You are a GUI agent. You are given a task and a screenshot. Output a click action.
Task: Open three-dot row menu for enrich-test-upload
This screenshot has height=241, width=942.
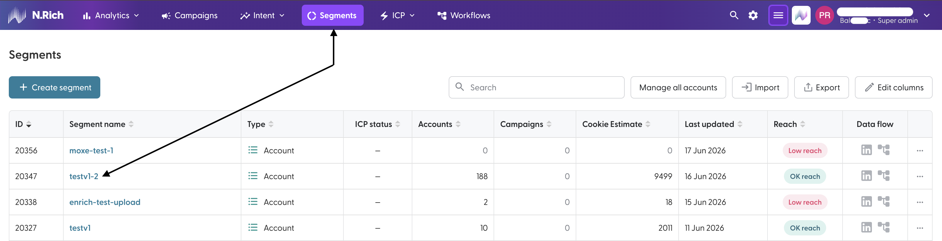click(920, 202)
